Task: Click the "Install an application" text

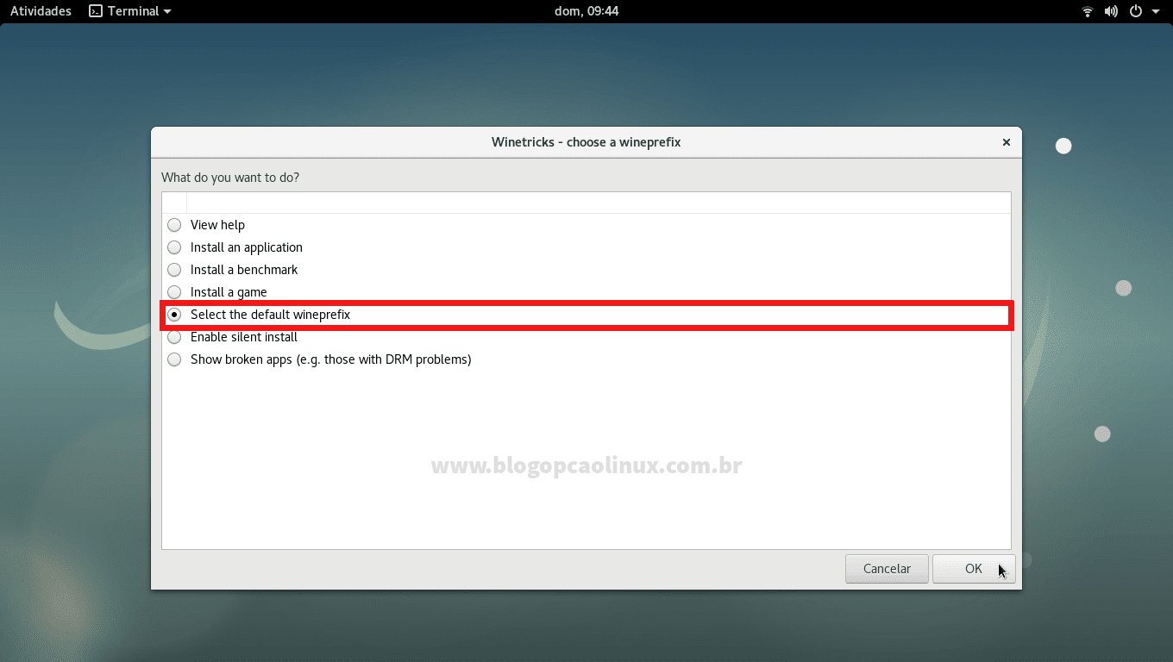Action: [x=247, y=247]
